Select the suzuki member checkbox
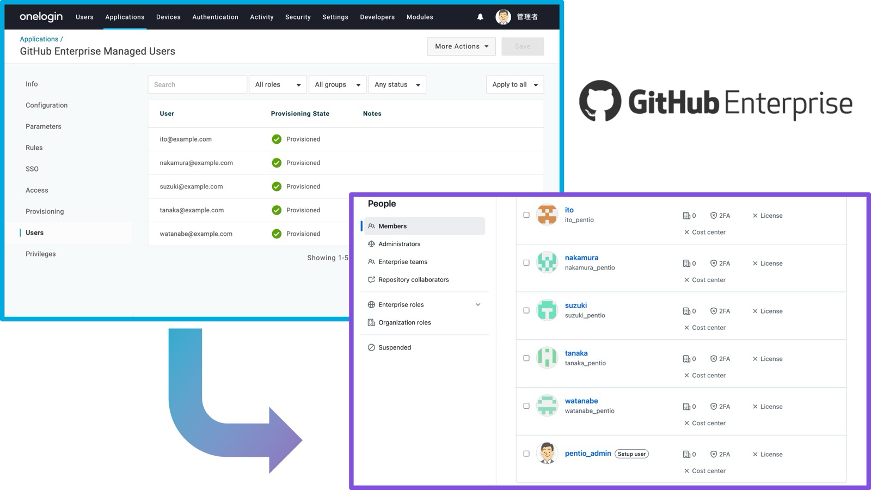 coord(526,310)
